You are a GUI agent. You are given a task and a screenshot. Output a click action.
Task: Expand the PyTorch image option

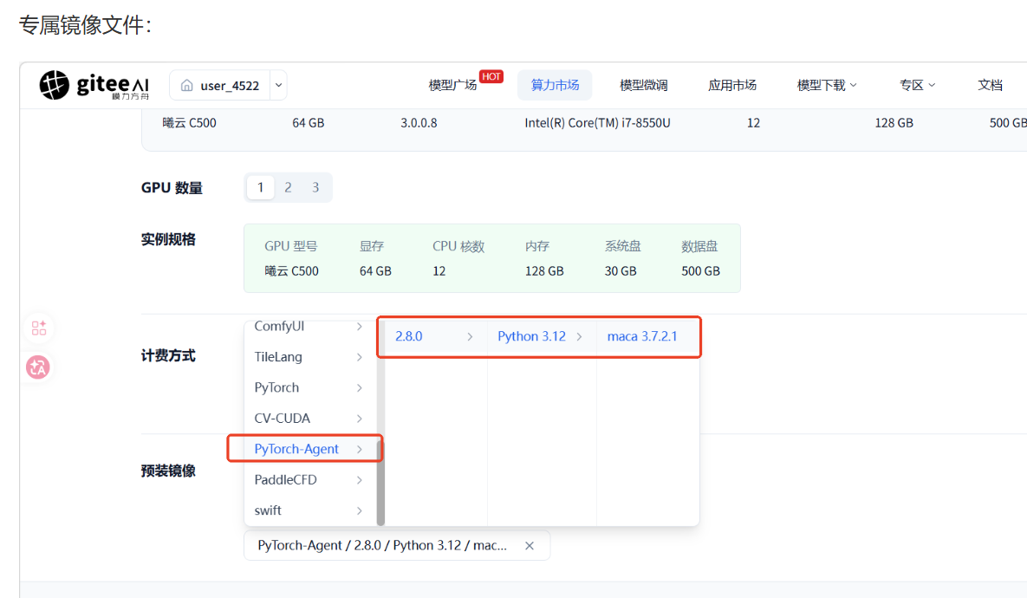tap(309, 387)
